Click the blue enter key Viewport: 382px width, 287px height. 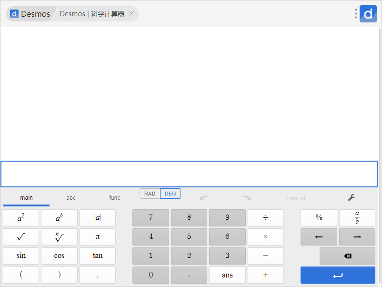coord(338,275)
